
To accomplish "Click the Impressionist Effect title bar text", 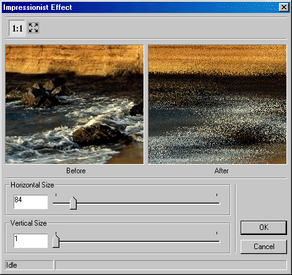I will 37,7.
